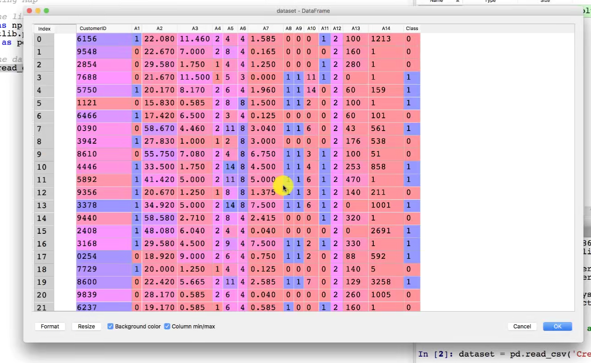This screenshot has width=591, height=363.
Task: Click the A7 column header
Action: point(266,29)
